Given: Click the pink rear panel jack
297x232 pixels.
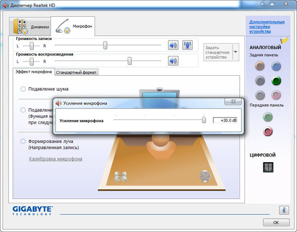Looking at the screenshot, I should (276, 95).
